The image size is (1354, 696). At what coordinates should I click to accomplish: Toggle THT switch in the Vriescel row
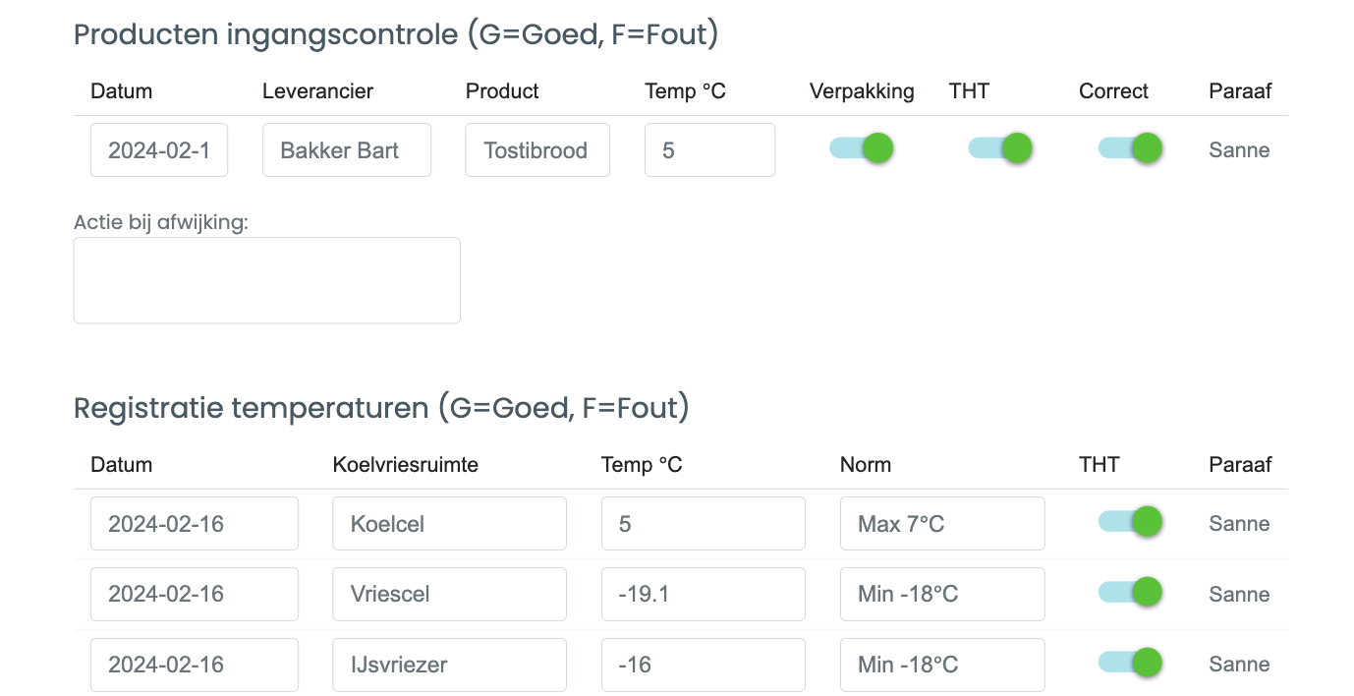[x=1130, y=592]
